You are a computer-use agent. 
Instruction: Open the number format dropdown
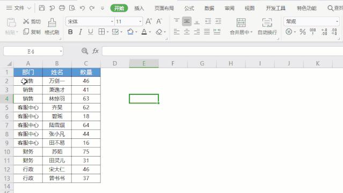click(337, 21)
